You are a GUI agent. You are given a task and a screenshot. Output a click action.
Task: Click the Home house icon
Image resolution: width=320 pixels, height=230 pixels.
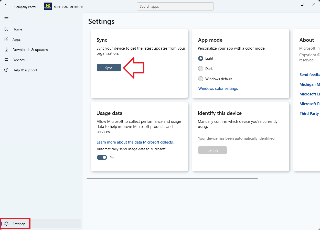6,29
